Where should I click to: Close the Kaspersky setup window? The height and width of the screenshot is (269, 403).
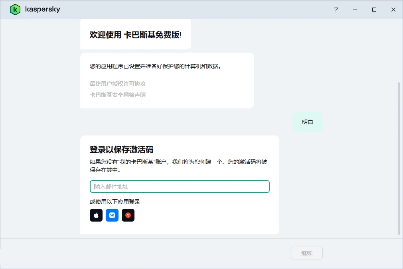coord(393,10)
